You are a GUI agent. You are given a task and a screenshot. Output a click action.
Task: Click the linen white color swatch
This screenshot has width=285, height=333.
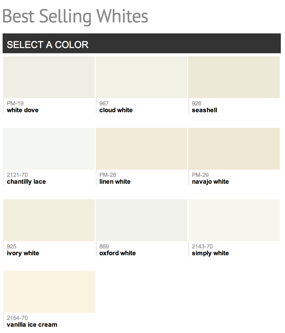coord(141,149)
